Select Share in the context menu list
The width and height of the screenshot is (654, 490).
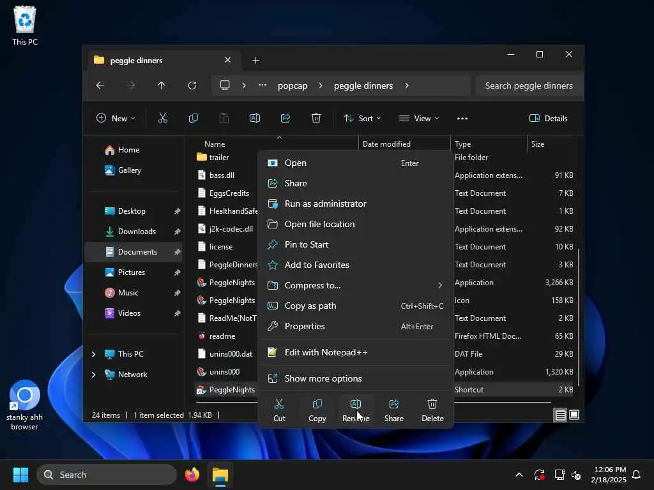coord(355,183)
